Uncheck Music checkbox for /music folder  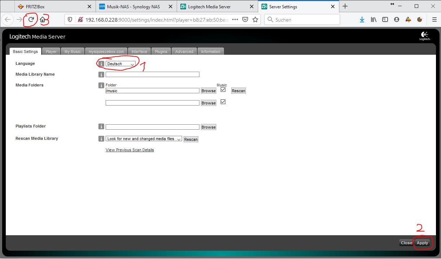(x=223, y=90)
